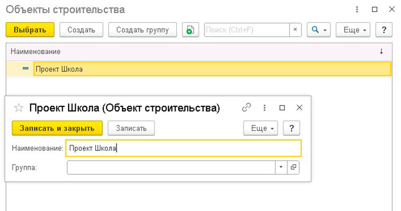The height and width of the screenshot is (211, 401).
Task: Open three-dot menu in Проект Школа dialog
Action: (x=264, y=108)
